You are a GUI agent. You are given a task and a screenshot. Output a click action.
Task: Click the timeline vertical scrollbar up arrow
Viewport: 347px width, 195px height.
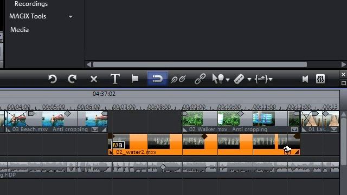(343, 114)
